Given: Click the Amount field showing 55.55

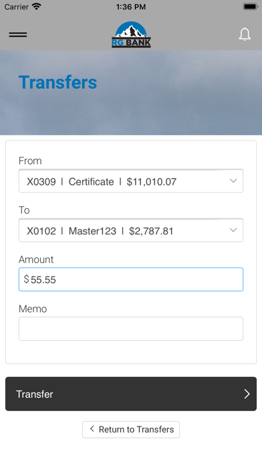Looking at the screenshot, I should (131, 279).
